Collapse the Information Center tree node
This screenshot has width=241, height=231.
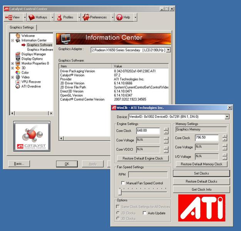coord(12,40)
